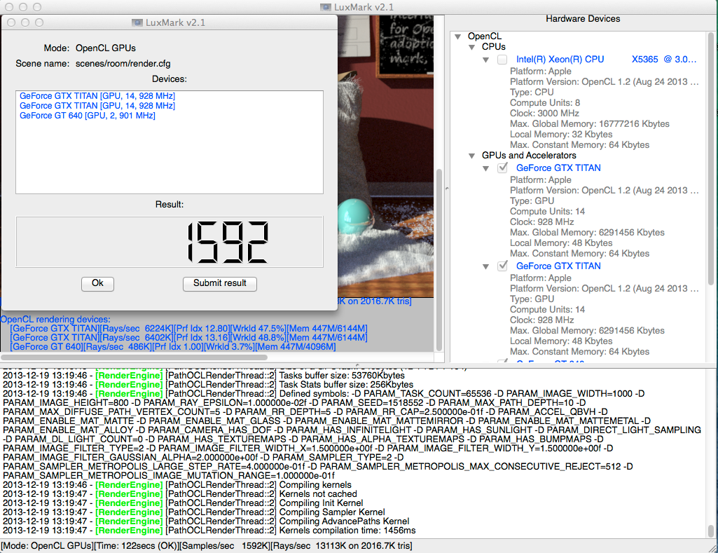Click the rendered room scene image
This screenshot has width=718, height=553.
[385, 156]
